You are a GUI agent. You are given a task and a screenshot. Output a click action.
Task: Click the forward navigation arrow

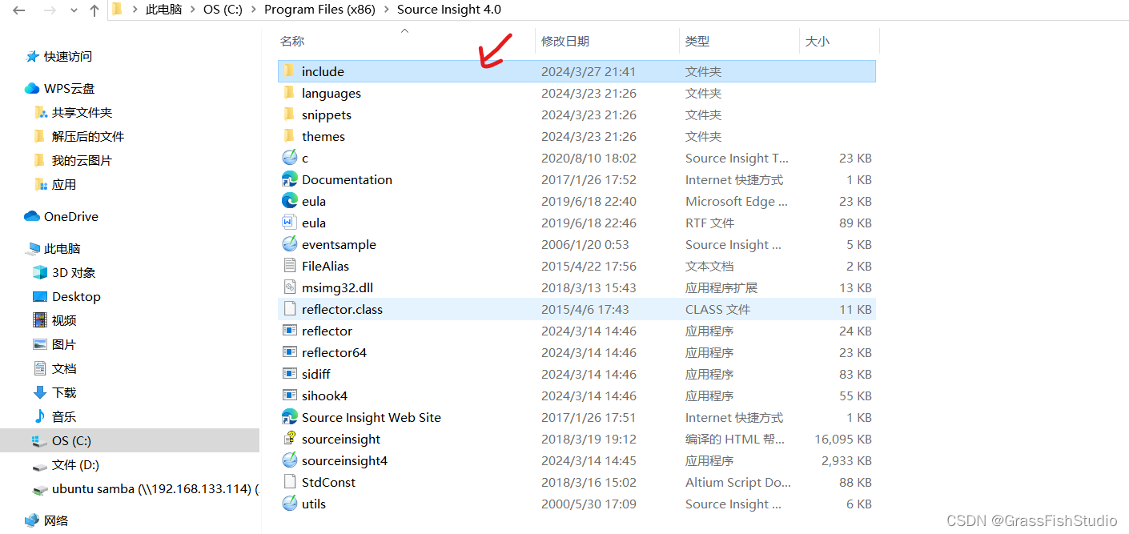(x=49, y=10)
